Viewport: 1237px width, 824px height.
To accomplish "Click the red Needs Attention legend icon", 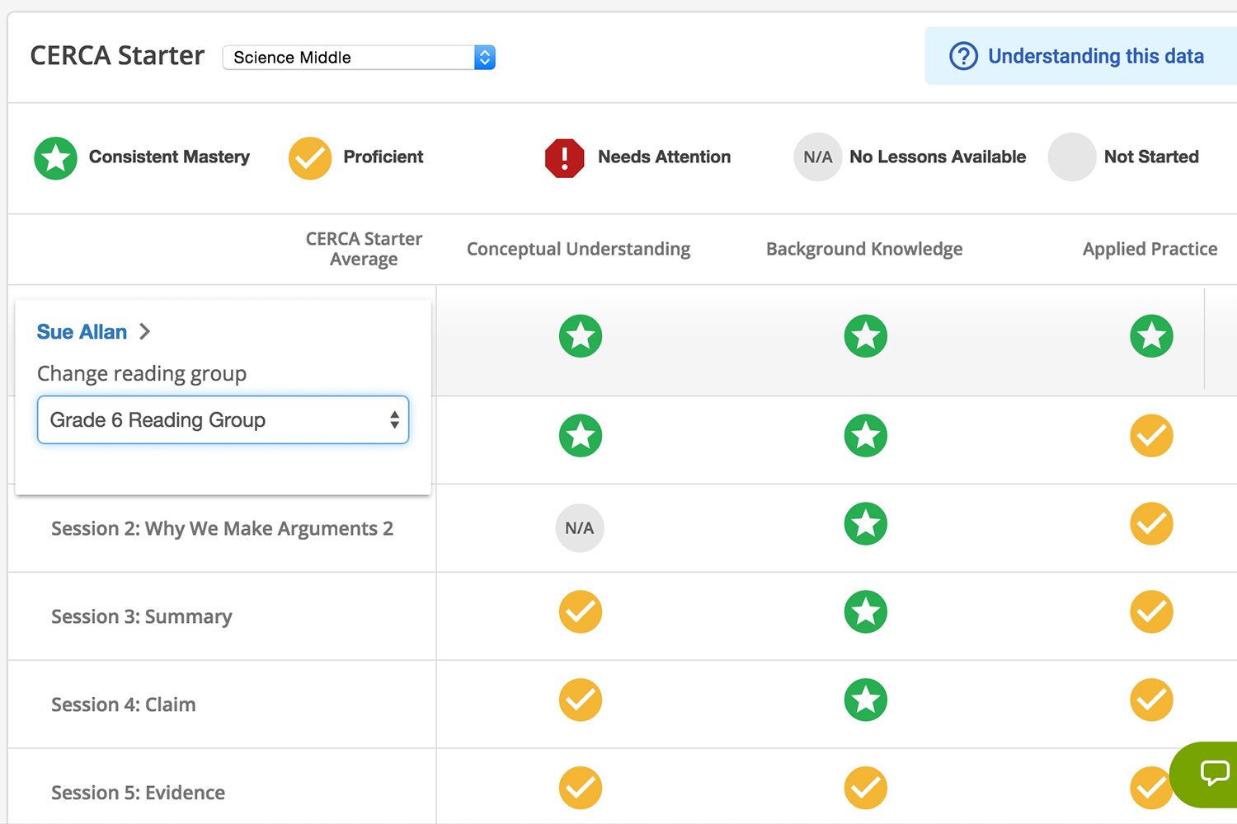I will pos(565,157).
